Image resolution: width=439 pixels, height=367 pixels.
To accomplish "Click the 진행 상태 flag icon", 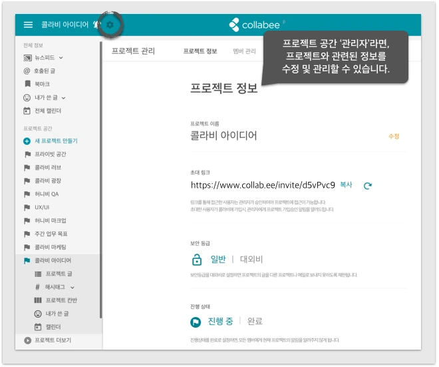I will coord(196,322).
